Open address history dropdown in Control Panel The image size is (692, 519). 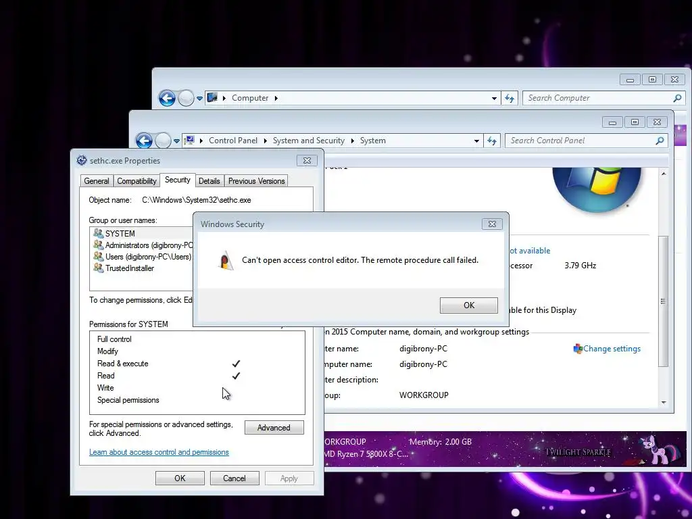pyautogui.click(x=476, y=141)
